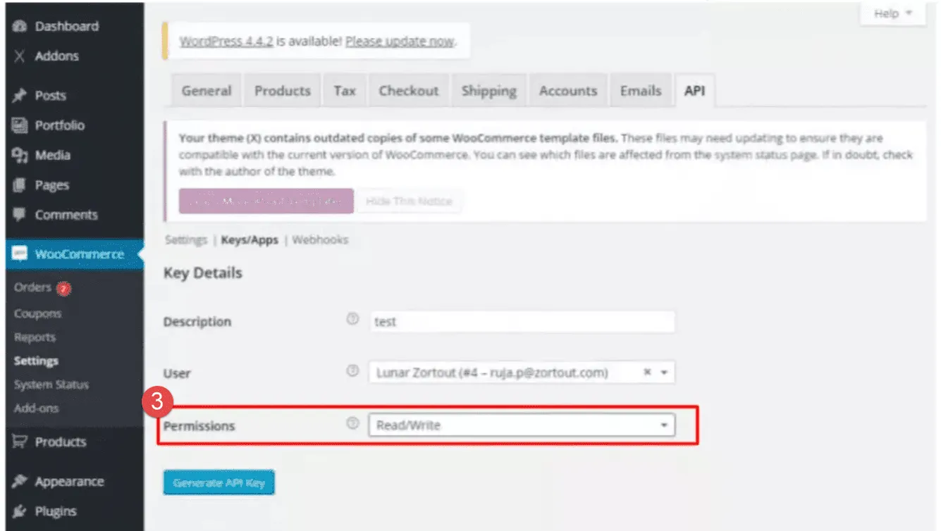The image size is (941, 531).
Task: Click the help icon beside User
Action: 352,371
